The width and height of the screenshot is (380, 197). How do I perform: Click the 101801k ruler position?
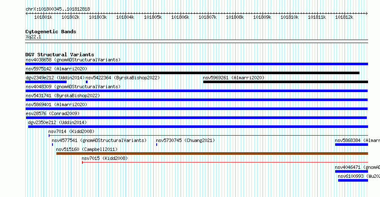click(x=43, y=17)
